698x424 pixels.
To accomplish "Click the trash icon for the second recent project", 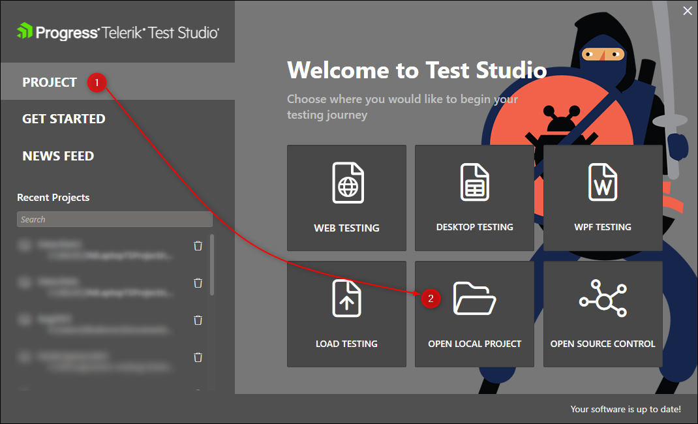I will 198,282.
